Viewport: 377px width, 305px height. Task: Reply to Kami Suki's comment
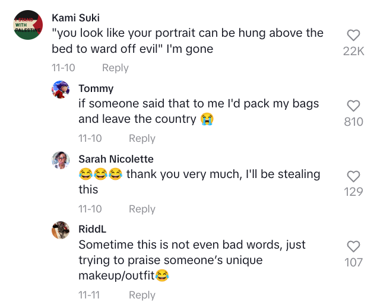coord(115,68)
